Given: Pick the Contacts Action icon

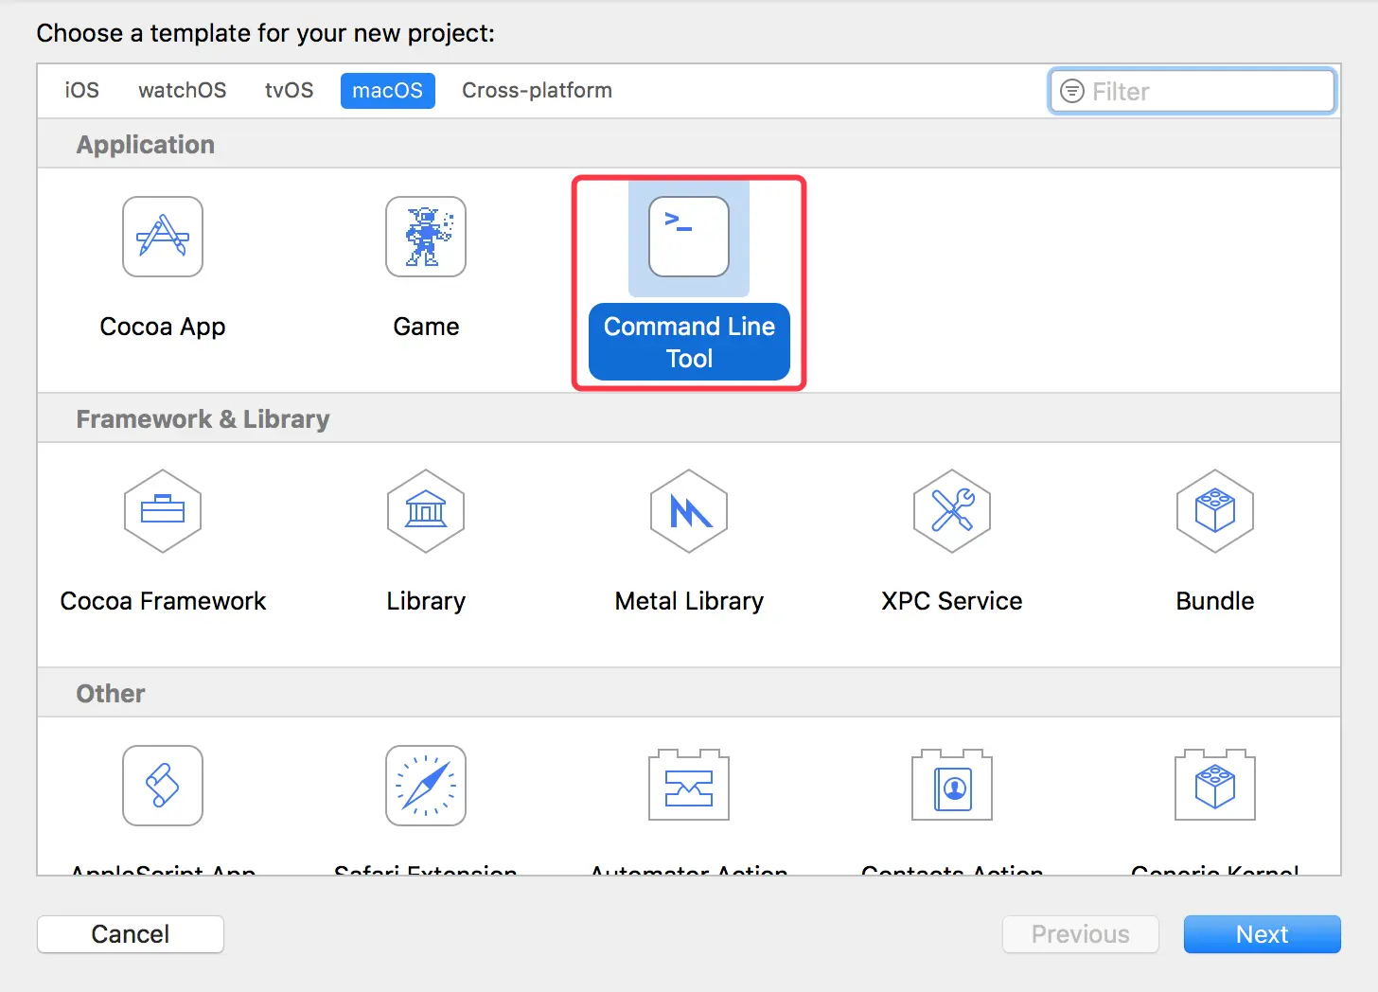Looking at the screenshot, I should [952, 786].
